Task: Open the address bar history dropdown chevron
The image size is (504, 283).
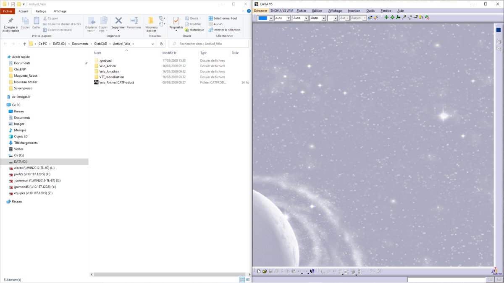Action: (153, 44)
